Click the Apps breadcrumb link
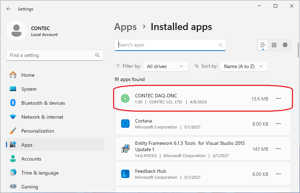The height and width of the screenshot is (193, 300). (126, 27)
